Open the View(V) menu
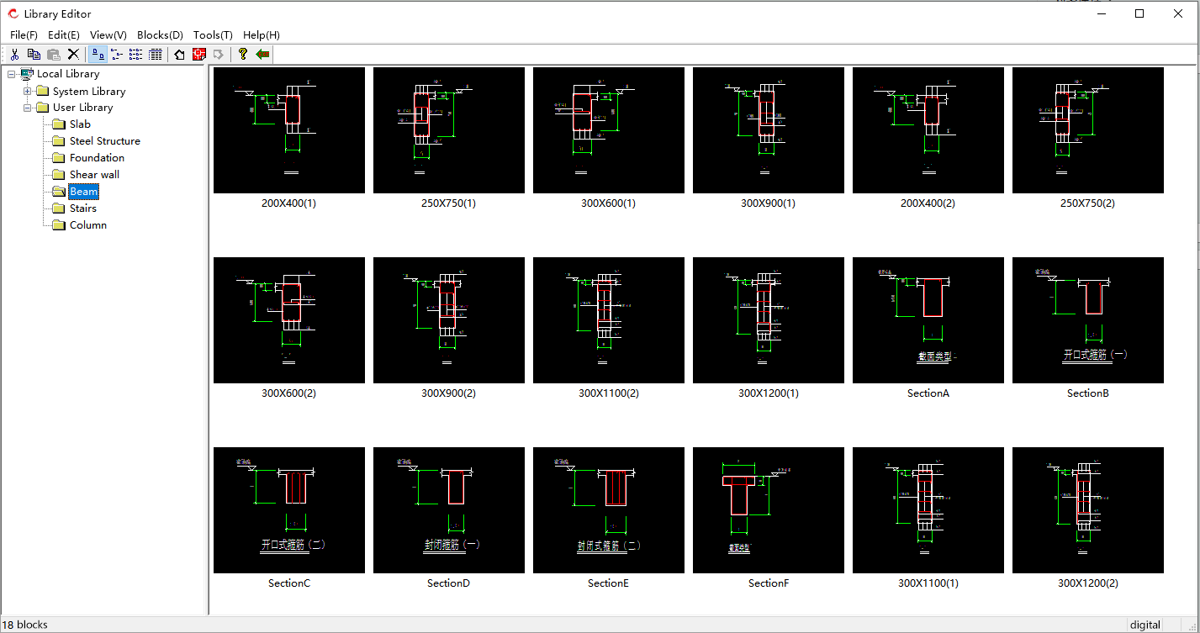 tap(108, 35)
